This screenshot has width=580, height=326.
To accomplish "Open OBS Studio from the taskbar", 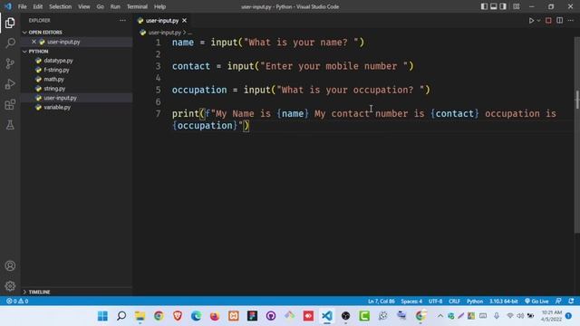I will (345, 316).
